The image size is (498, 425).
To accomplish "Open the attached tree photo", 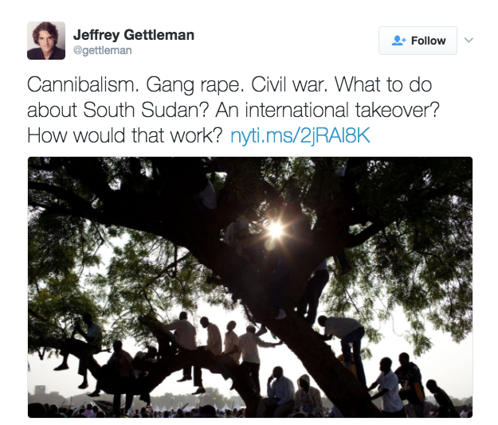I will (x=250, y=287).
